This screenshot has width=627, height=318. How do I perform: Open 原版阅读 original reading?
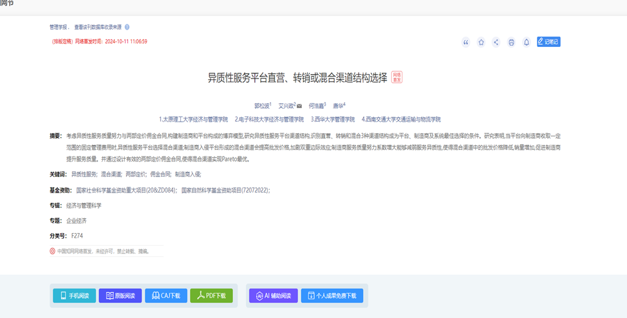click(120, 295)
